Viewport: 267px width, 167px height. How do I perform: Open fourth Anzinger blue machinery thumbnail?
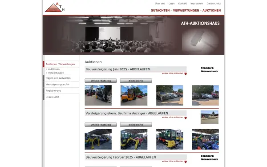(205, 139)
